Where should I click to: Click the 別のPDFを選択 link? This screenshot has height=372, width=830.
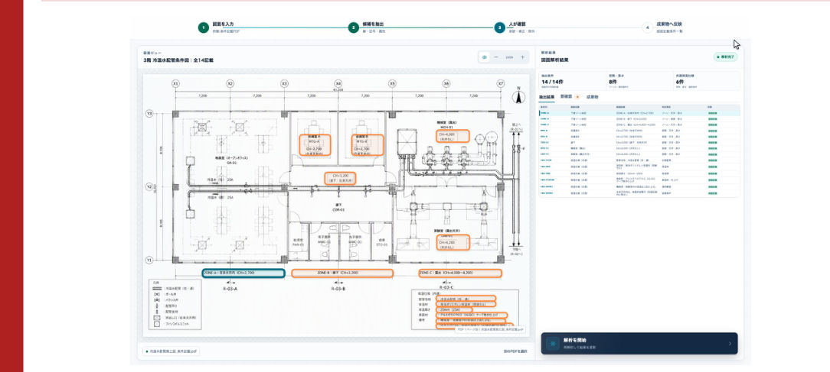click(515, 351)
